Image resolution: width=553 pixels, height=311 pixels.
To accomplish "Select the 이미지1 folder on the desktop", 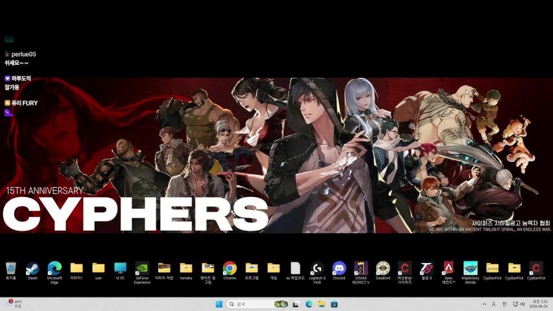I will (x=76, y=270).
